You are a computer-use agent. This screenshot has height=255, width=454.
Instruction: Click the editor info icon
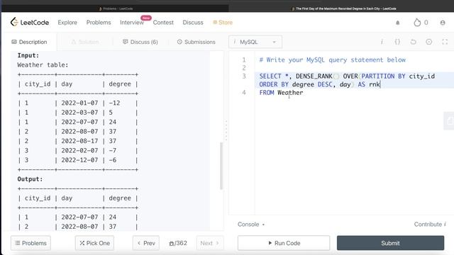click(382, 42)
